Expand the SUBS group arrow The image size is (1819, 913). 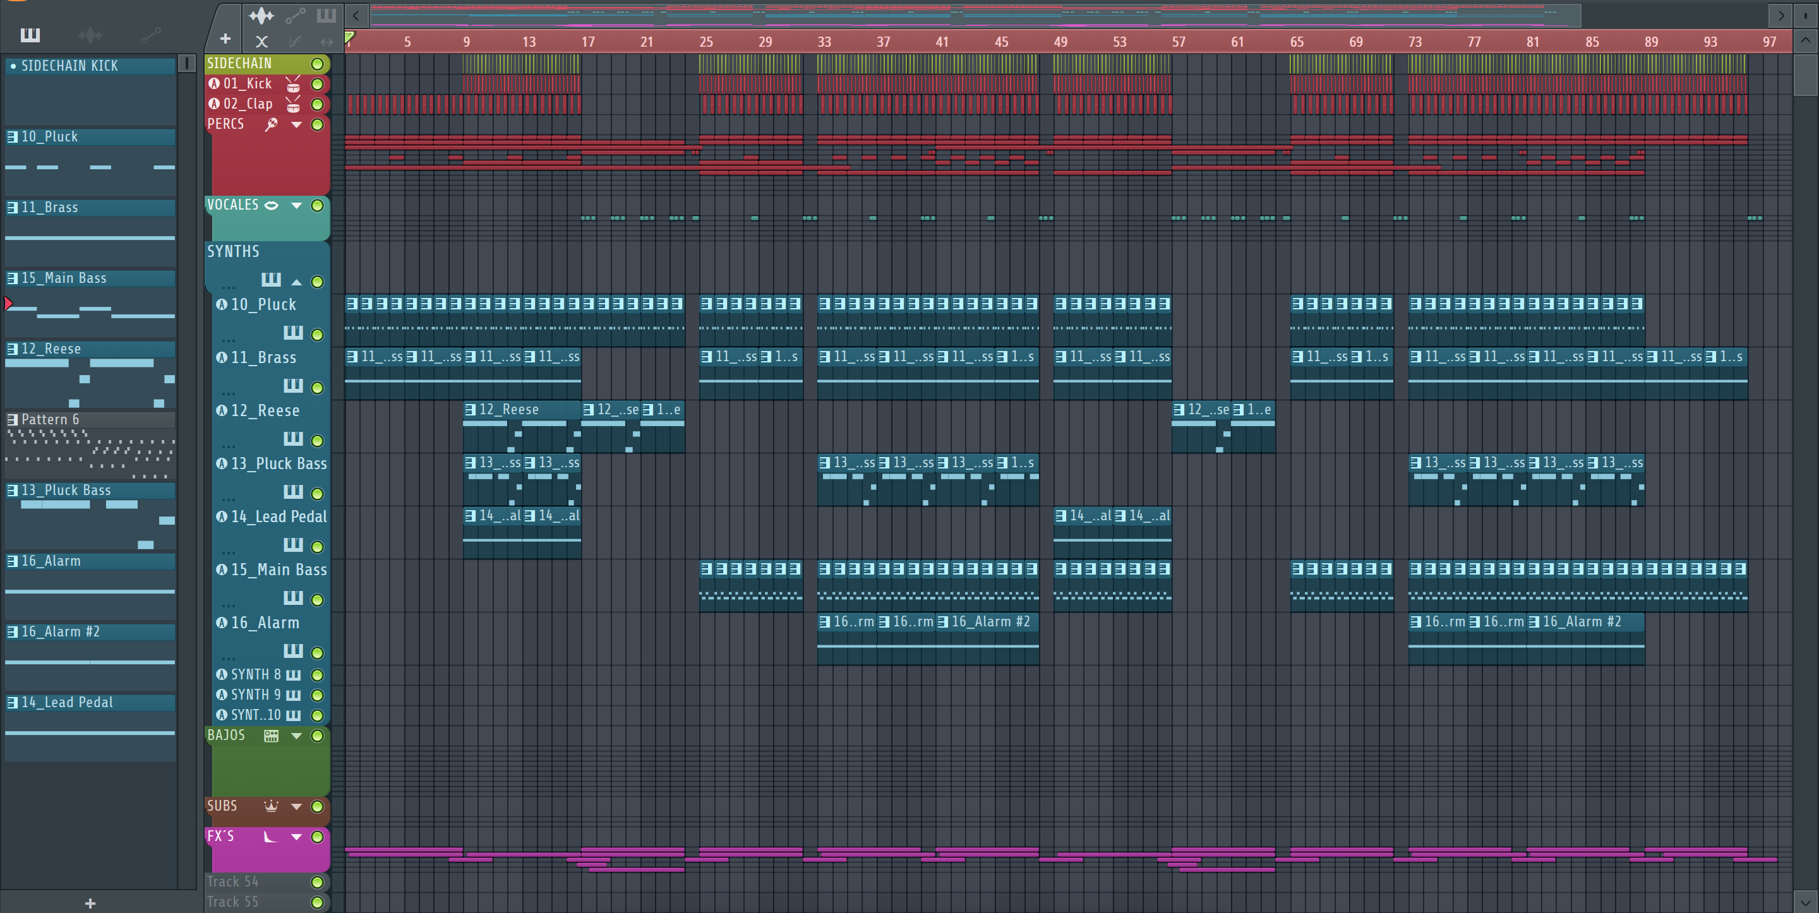pos(297,806)
